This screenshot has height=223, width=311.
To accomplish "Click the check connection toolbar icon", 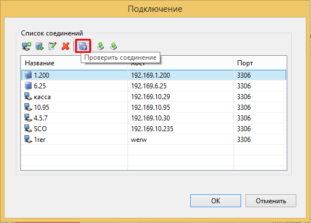I will point(83,46).
